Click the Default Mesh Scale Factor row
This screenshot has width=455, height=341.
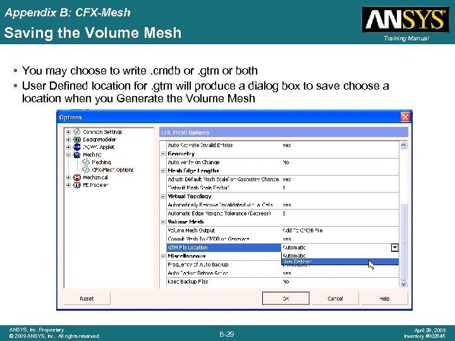click(x=282, y=188)
